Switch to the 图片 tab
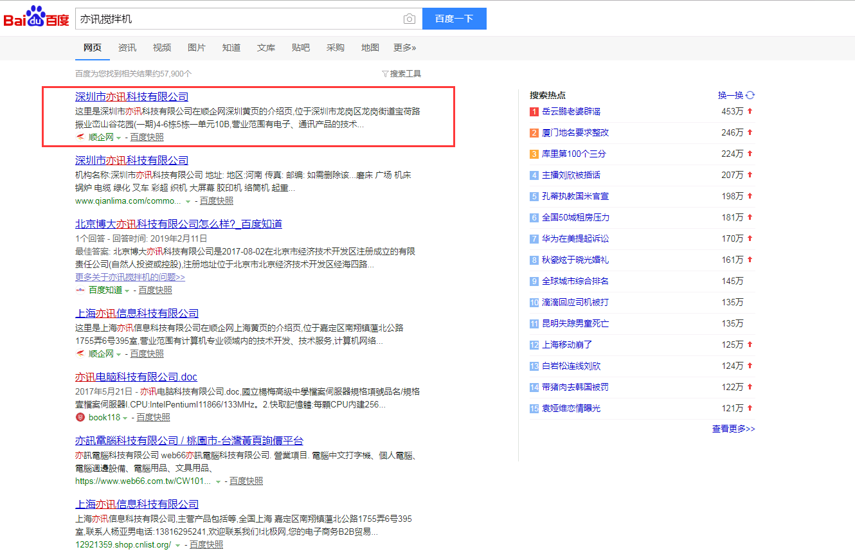 197,48
